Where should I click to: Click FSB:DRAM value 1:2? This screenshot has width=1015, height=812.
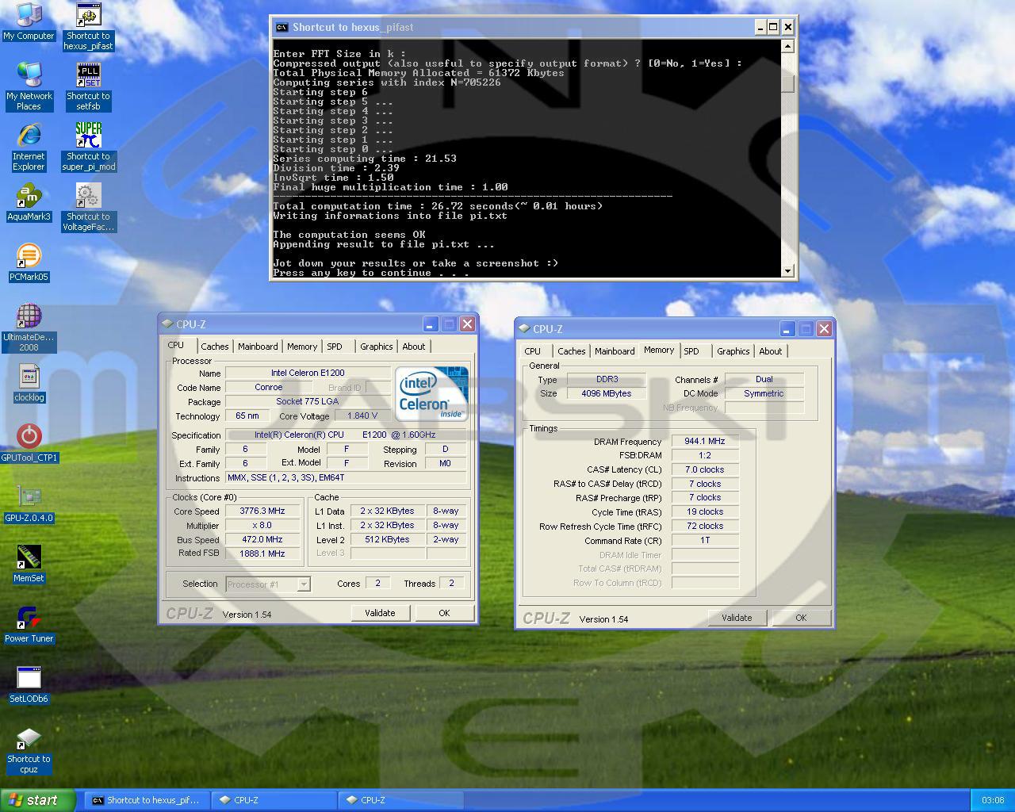click(705, 456)
